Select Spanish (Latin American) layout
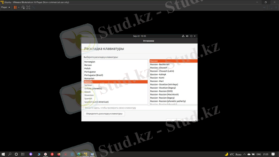 [x=116, y=102]
